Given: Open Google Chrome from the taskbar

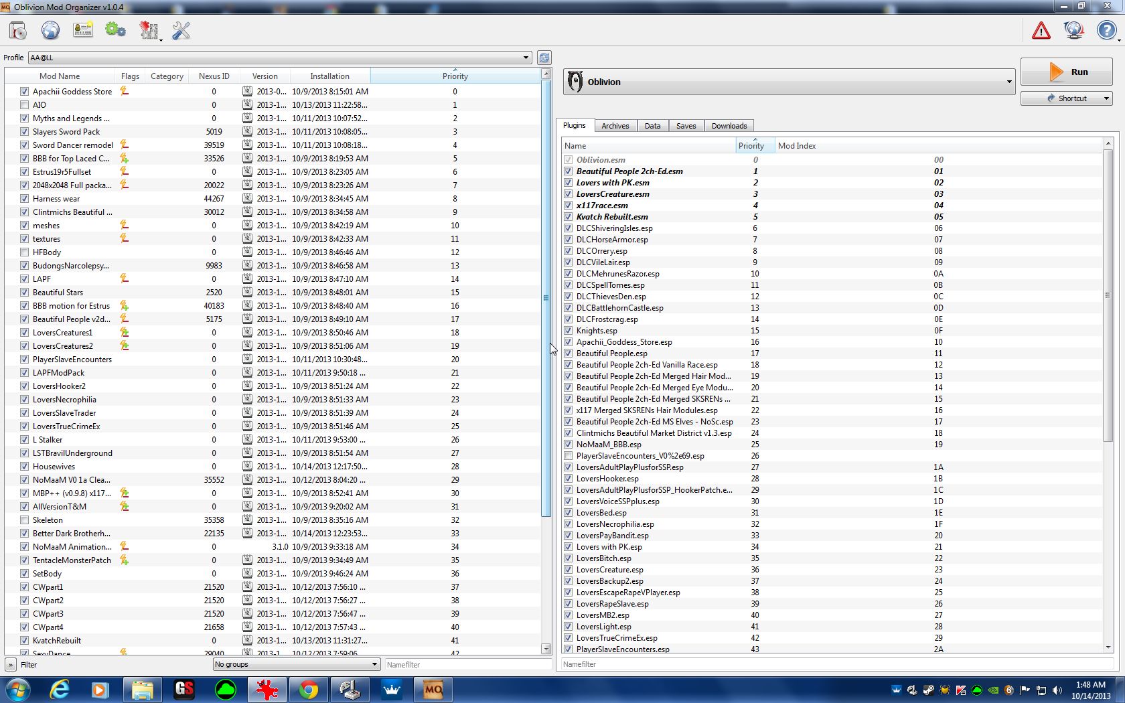Looking at the screenshot, I should [x=309, y=690].
